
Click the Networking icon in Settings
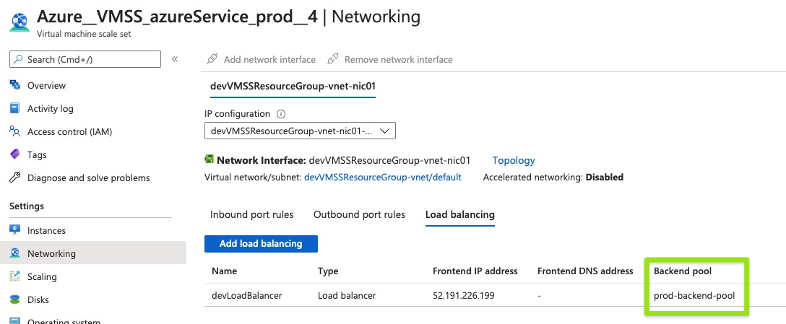[15, 253]
